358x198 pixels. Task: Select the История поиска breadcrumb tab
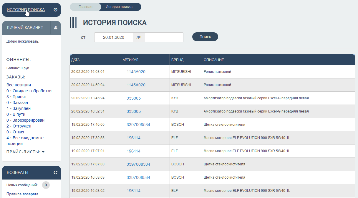pos(119,7)
